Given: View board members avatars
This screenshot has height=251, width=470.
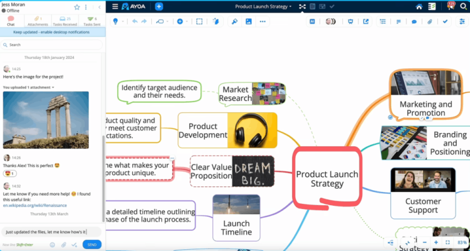Looking at the screenshot, I should pos(331,21).
